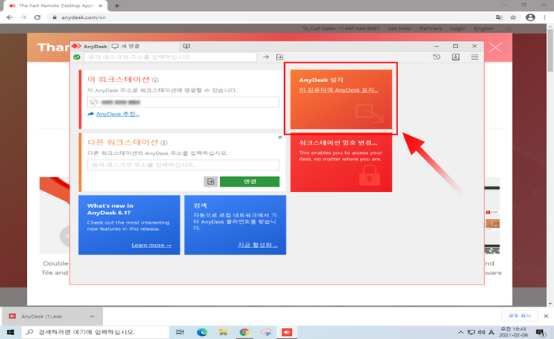Click the new session monitor icon tab
The height and width of the screenshot is (339, 554).
point(186,46)
